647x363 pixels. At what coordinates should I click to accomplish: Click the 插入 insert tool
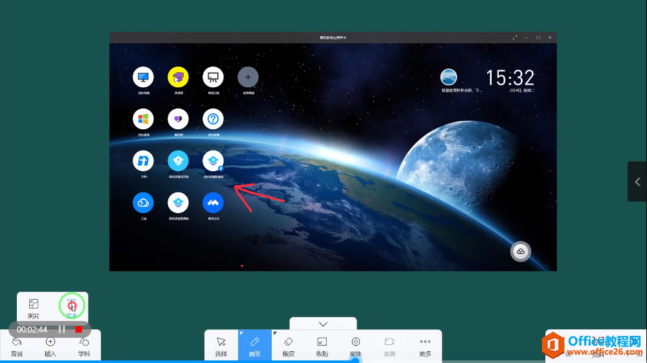click(x=50, y=346)
